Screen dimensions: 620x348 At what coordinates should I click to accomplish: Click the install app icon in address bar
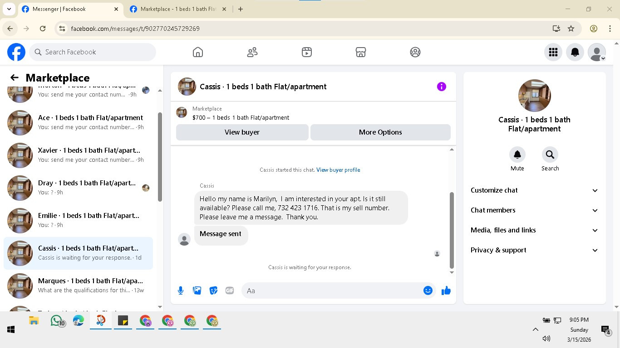click(556, 29)
